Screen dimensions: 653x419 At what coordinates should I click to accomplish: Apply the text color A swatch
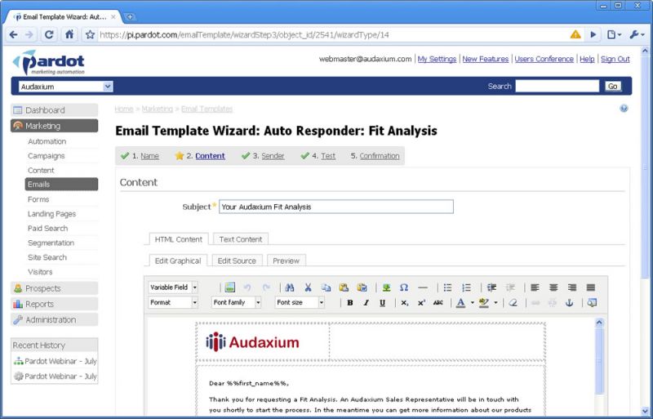pyautogui.click(x=460, y=303)
